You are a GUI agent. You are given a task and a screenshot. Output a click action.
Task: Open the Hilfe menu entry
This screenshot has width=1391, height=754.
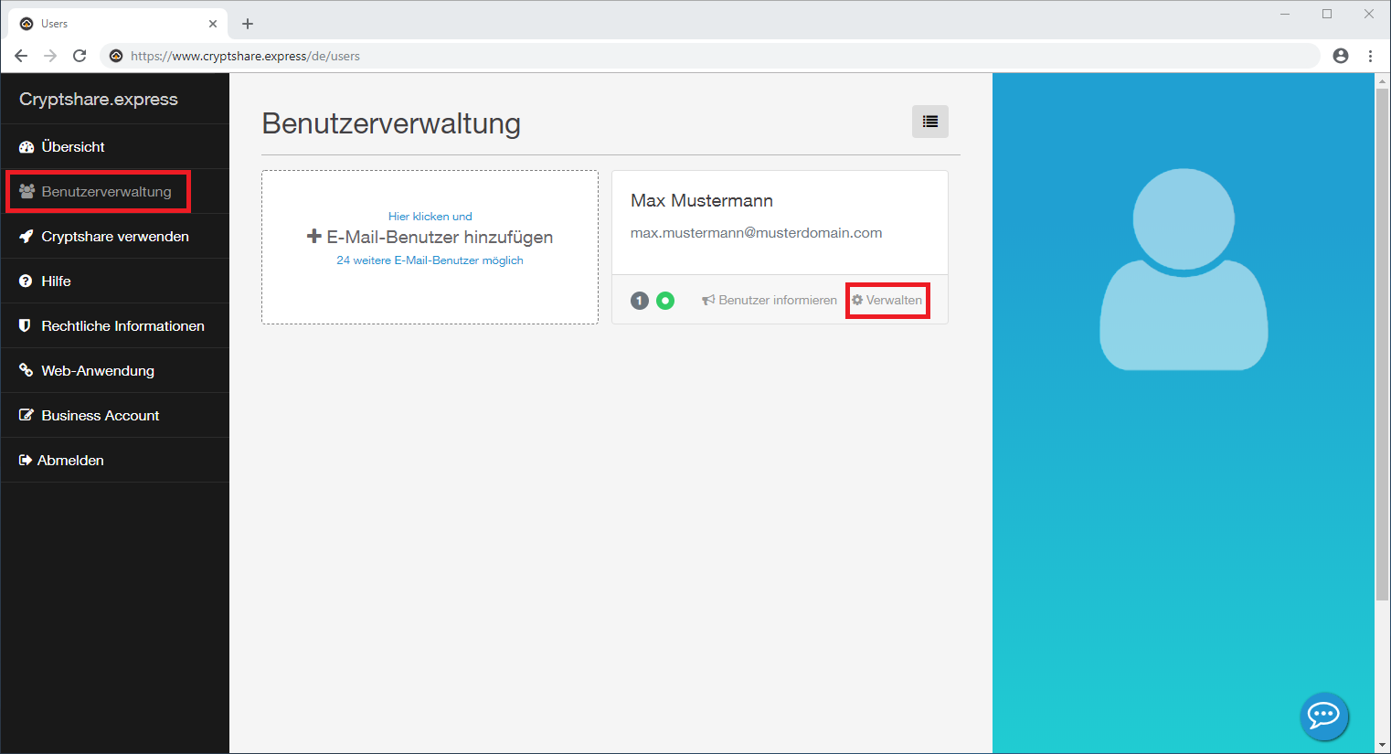[x=56, y=281]
